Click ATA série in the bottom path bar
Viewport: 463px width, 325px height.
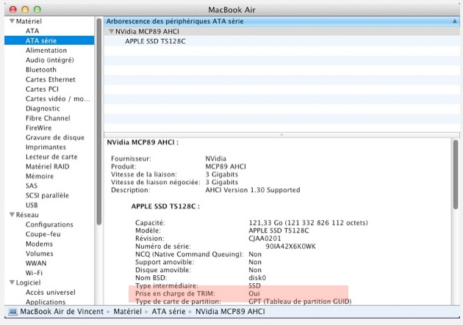point(168,312)
